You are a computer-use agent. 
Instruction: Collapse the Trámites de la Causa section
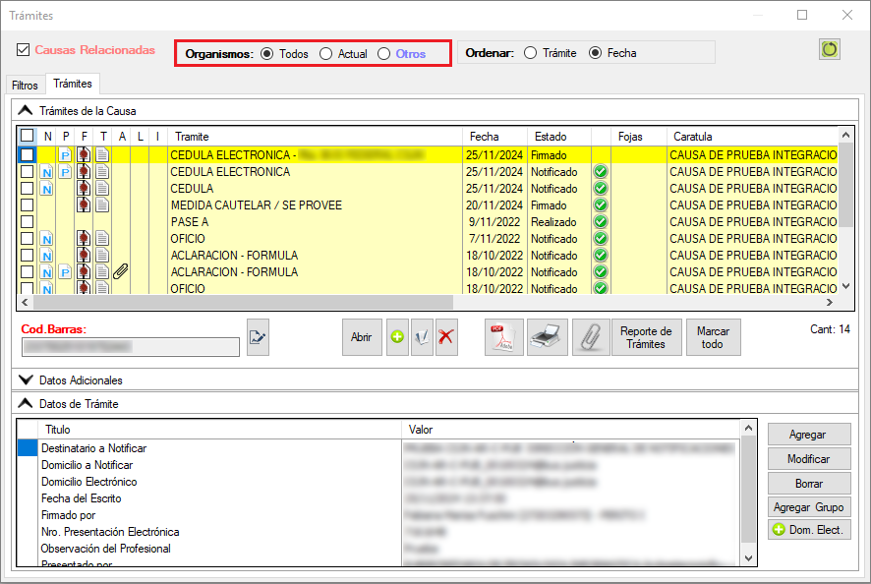click(x=26, y=111)
